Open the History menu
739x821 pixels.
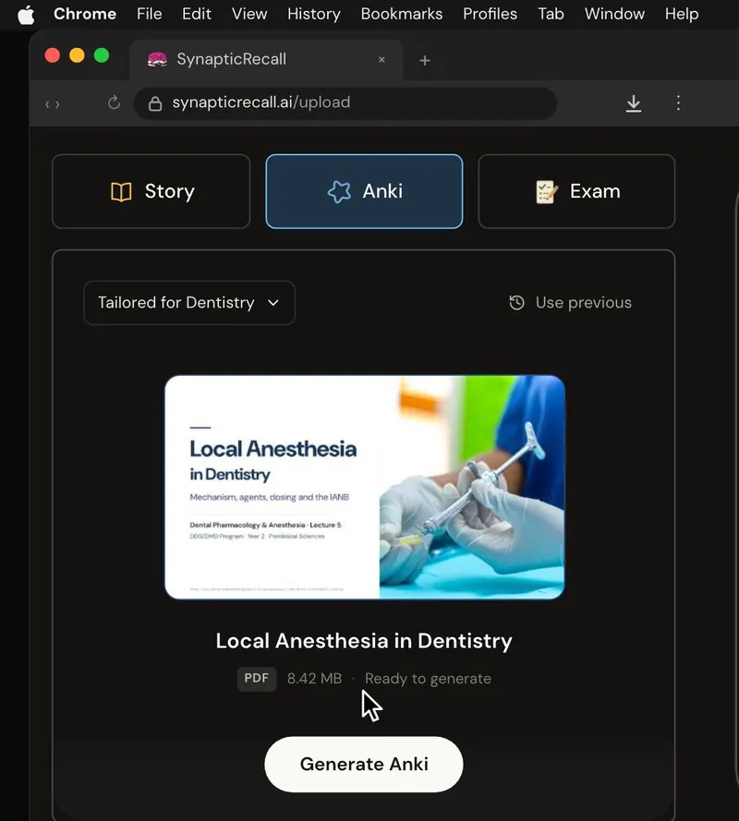pos(314,14)
